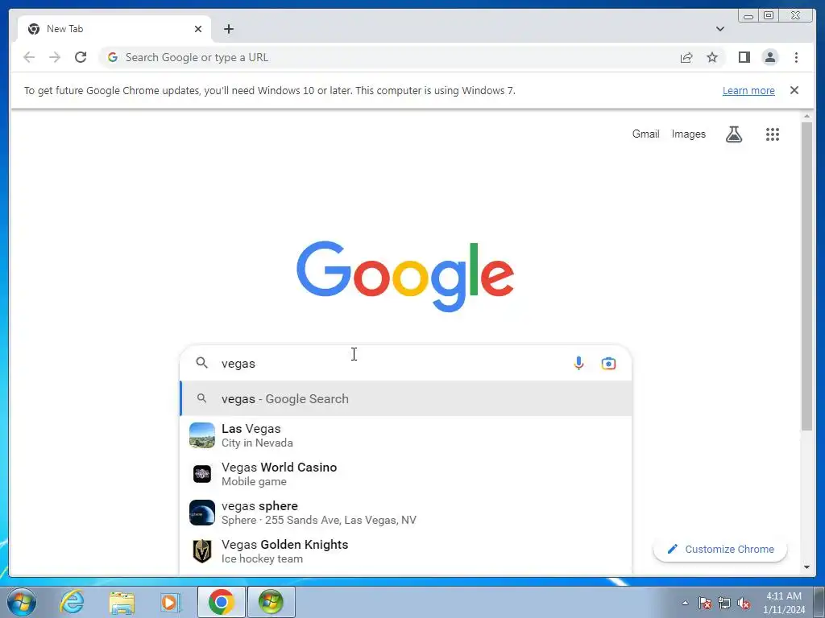This screenshot has width=825, height=618.
Task: Select the Vegas Golden Knights suggestion
Action: coord(406,551)
